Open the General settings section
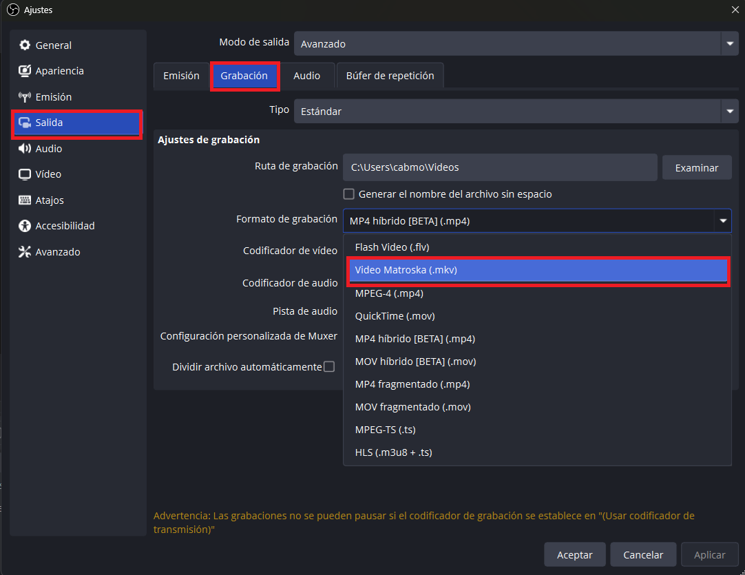Screen dimensions: 745x575 pyautogui.click(x=52, y=45)
